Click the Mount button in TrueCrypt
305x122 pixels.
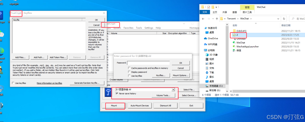pos(114,106)
